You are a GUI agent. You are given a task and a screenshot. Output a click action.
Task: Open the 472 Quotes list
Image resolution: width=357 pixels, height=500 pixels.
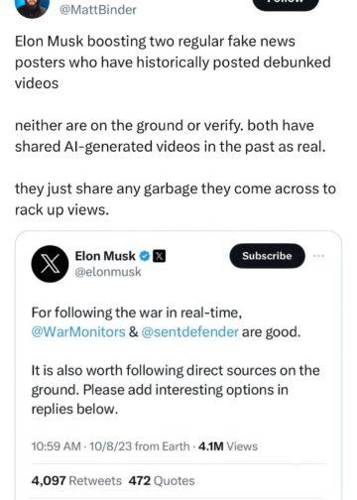(162, 480)
